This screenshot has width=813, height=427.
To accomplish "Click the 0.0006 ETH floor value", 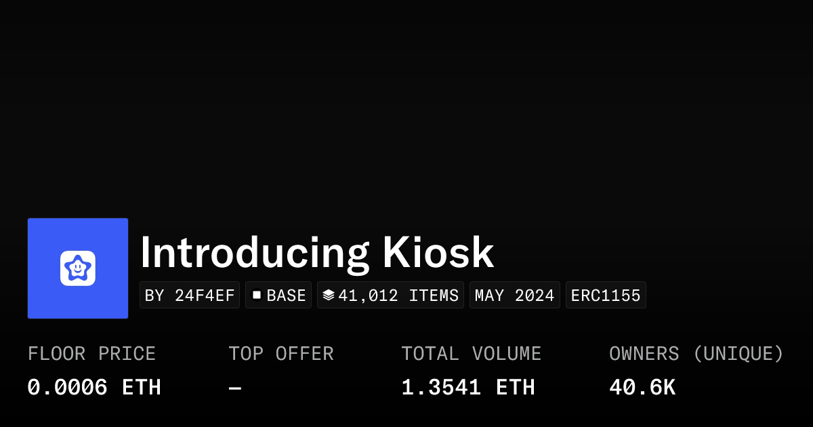I will pos(94,388).
